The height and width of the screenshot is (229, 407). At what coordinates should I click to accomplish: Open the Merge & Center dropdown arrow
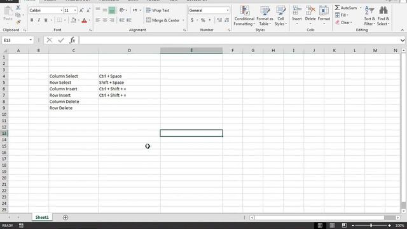tap(183, 20)
